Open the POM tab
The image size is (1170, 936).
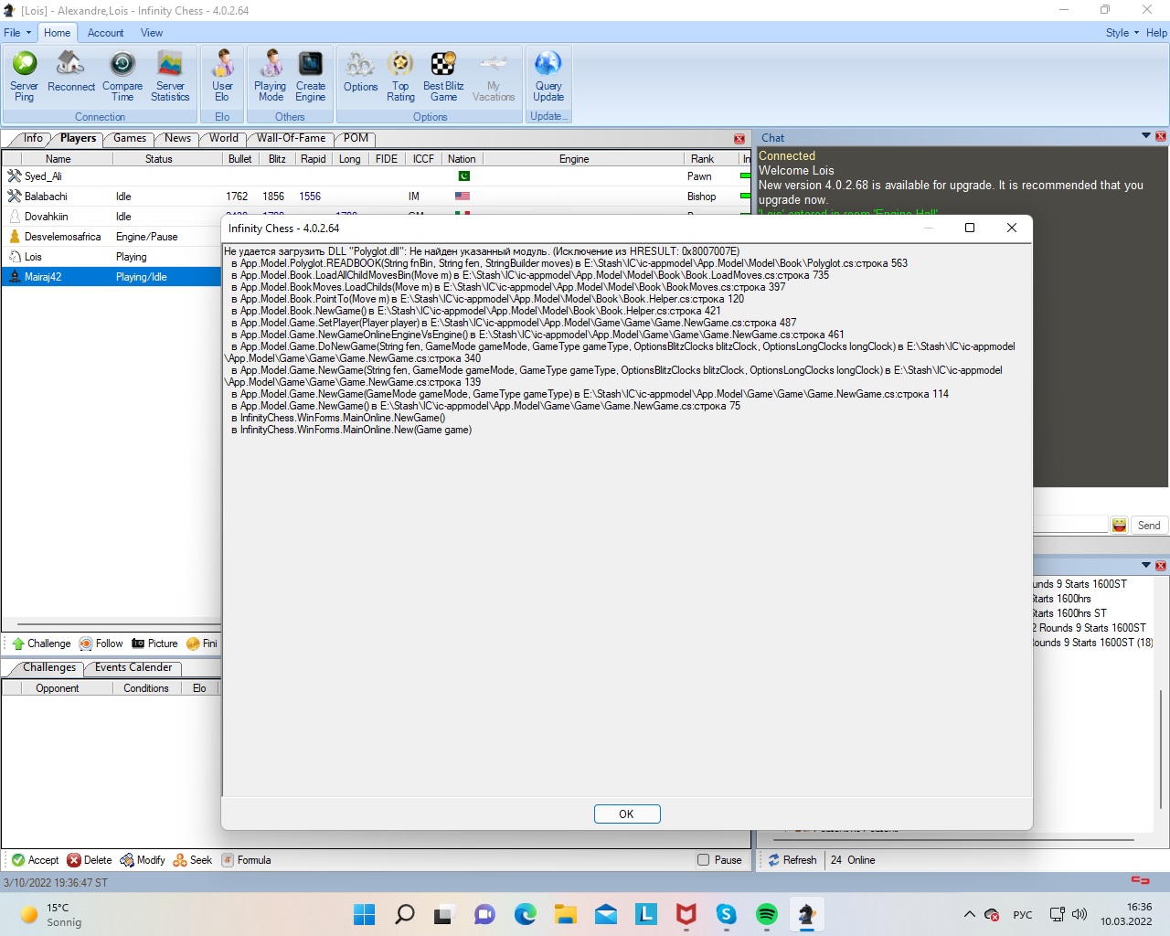point(356,138)
